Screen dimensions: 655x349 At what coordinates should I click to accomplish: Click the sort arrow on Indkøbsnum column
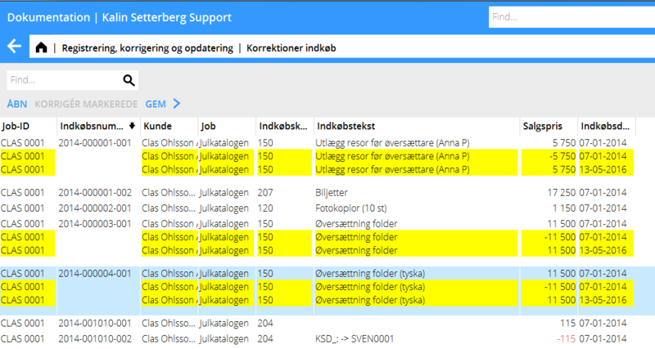pos(132,126)
